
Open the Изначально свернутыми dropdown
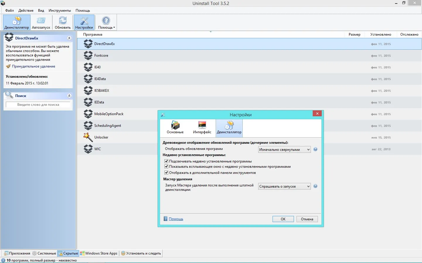pos(284,150)
